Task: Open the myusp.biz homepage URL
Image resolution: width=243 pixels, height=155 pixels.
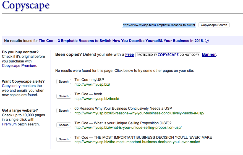Action: click(92, 84)
